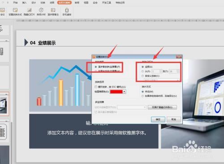Click the red pen color swatch

116,92
